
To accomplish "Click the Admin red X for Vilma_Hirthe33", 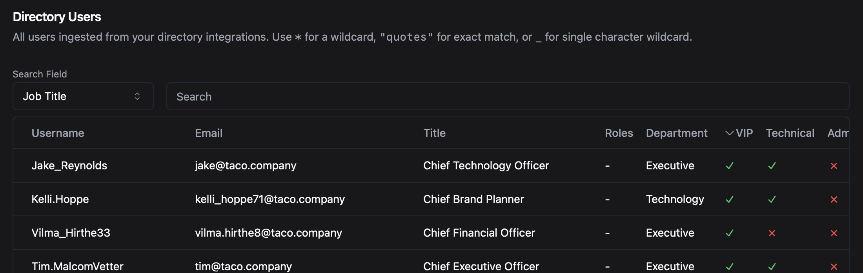I will tap(834, 233).
